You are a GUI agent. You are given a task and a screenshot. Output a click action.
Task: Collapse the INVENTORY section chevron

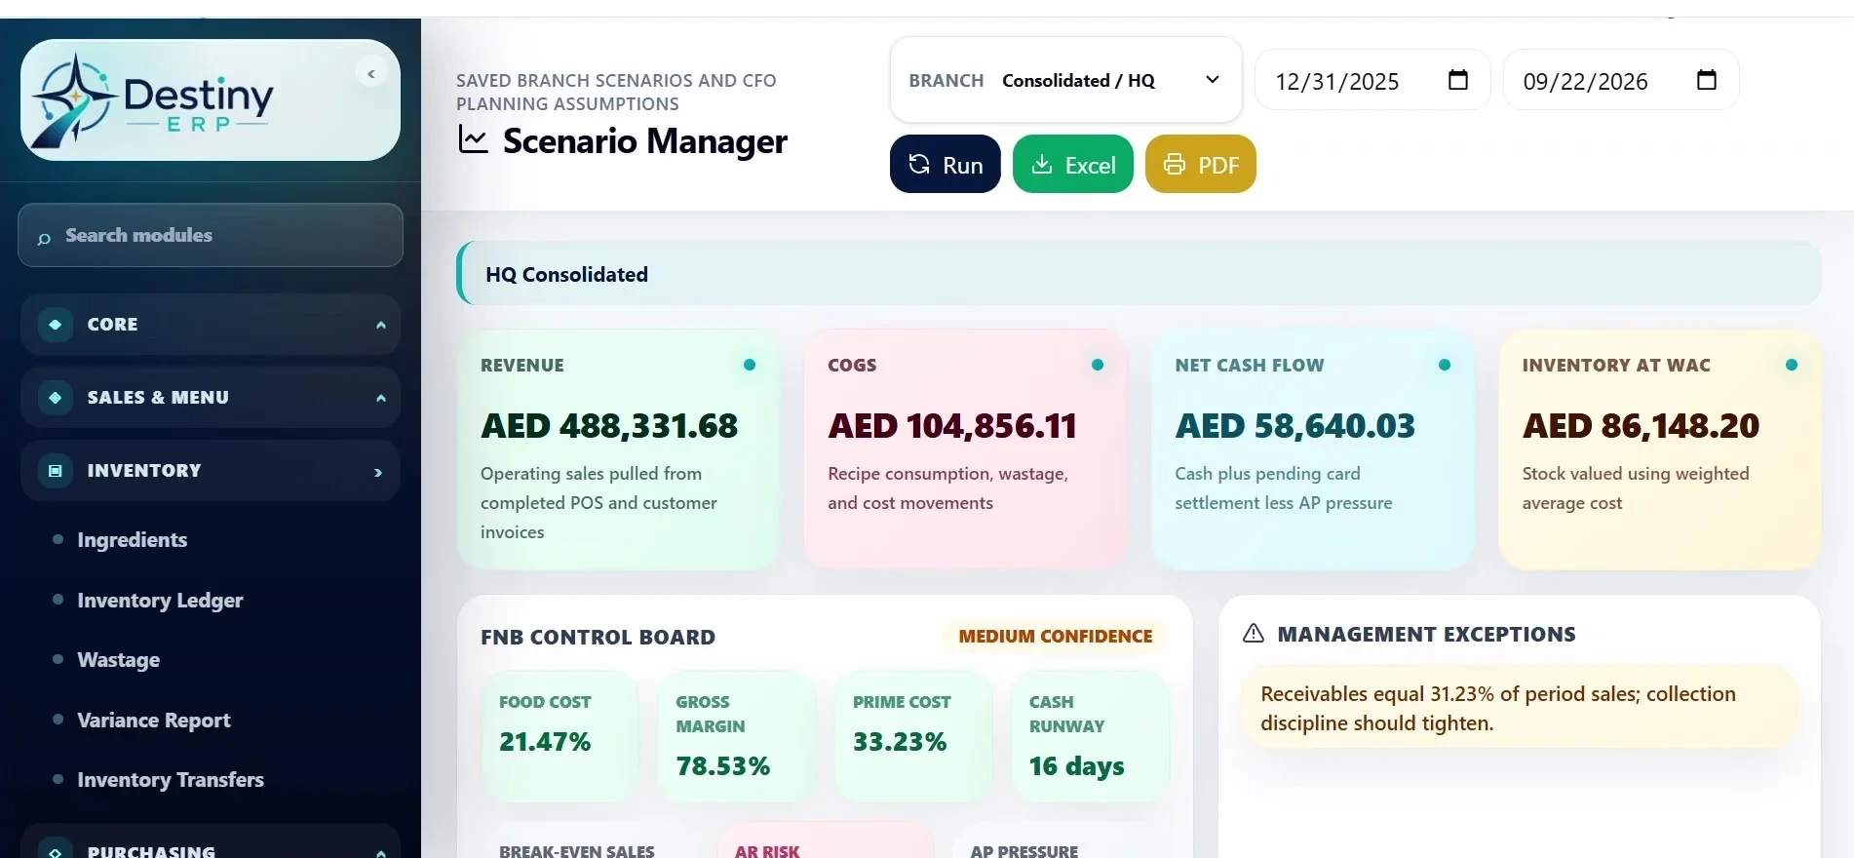(x=378, y=472)
